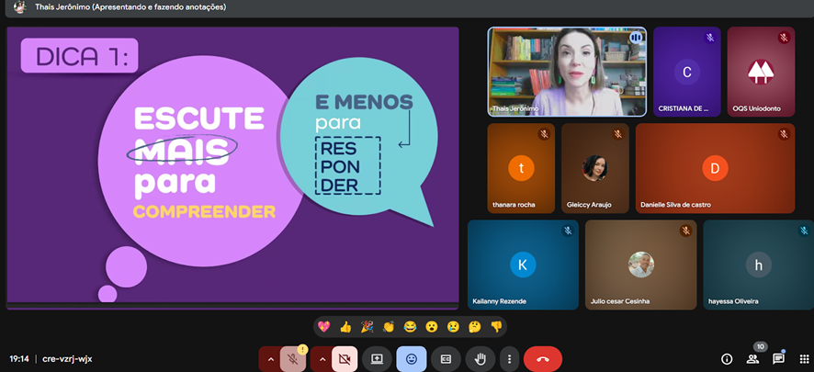The width and height of the screenshot is (814, 372).
Task: Click the present screen icon
Action: (x=377, y=359)
